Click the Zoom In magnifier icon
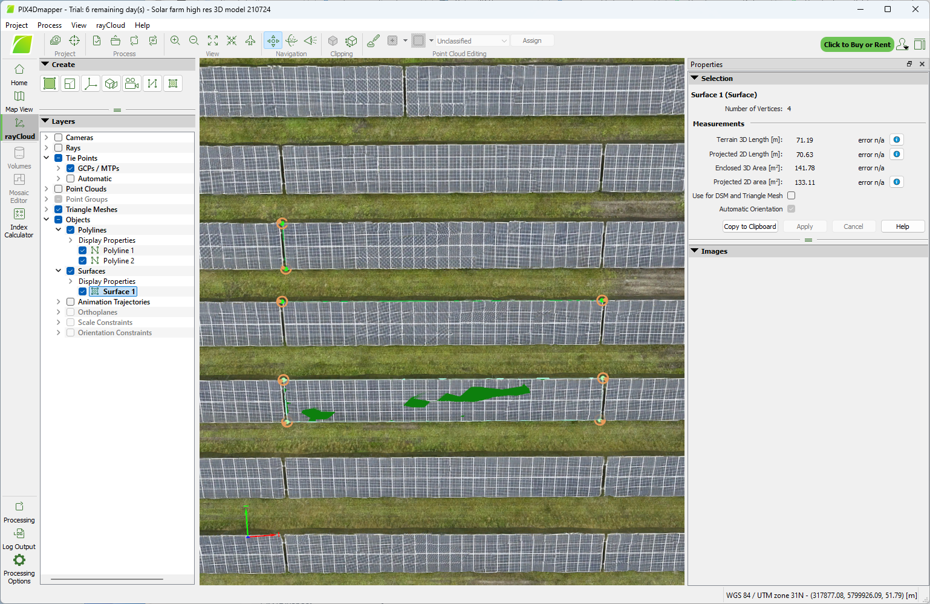The image size is (930, 604). pyautogui.click(x=175, y=40)
